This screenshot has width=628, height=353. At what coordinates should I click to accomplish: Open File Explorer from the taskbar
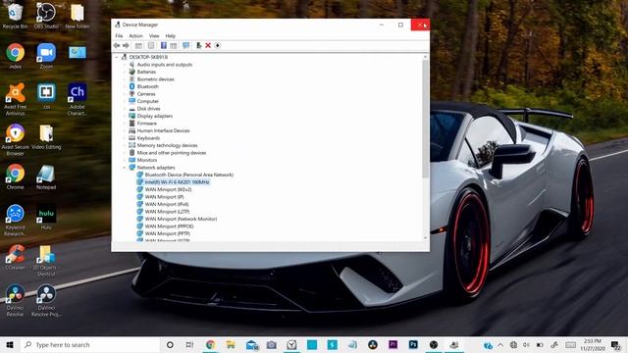pyautogui.click(x=231, y=344)
